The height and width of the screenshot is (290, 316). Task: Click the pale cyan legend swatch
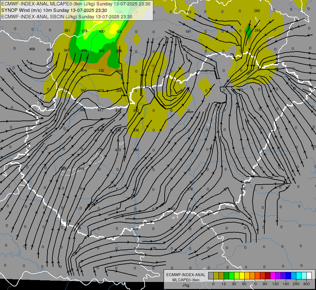click(304, 276)
